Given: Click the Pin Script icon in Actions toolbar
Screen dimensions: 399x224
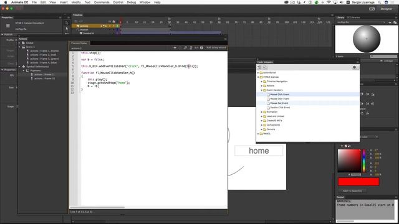Looking at the screenshot, I should click(175, 47).
